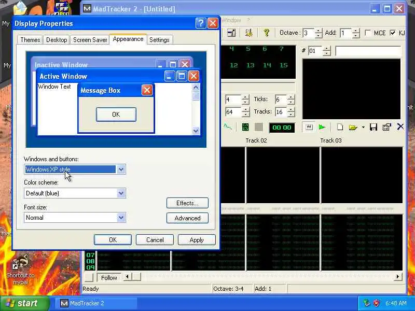This screenshot has height=311, width=415.
Task: Enable the MCE checkbox
Action: click(368, 33)
